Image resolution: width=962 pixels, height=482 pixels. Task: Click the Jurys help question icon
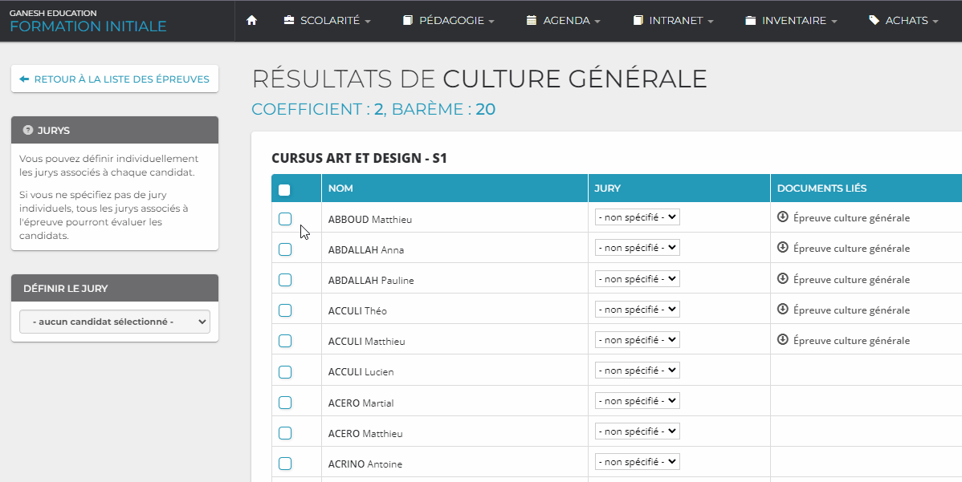click(27, 130)
